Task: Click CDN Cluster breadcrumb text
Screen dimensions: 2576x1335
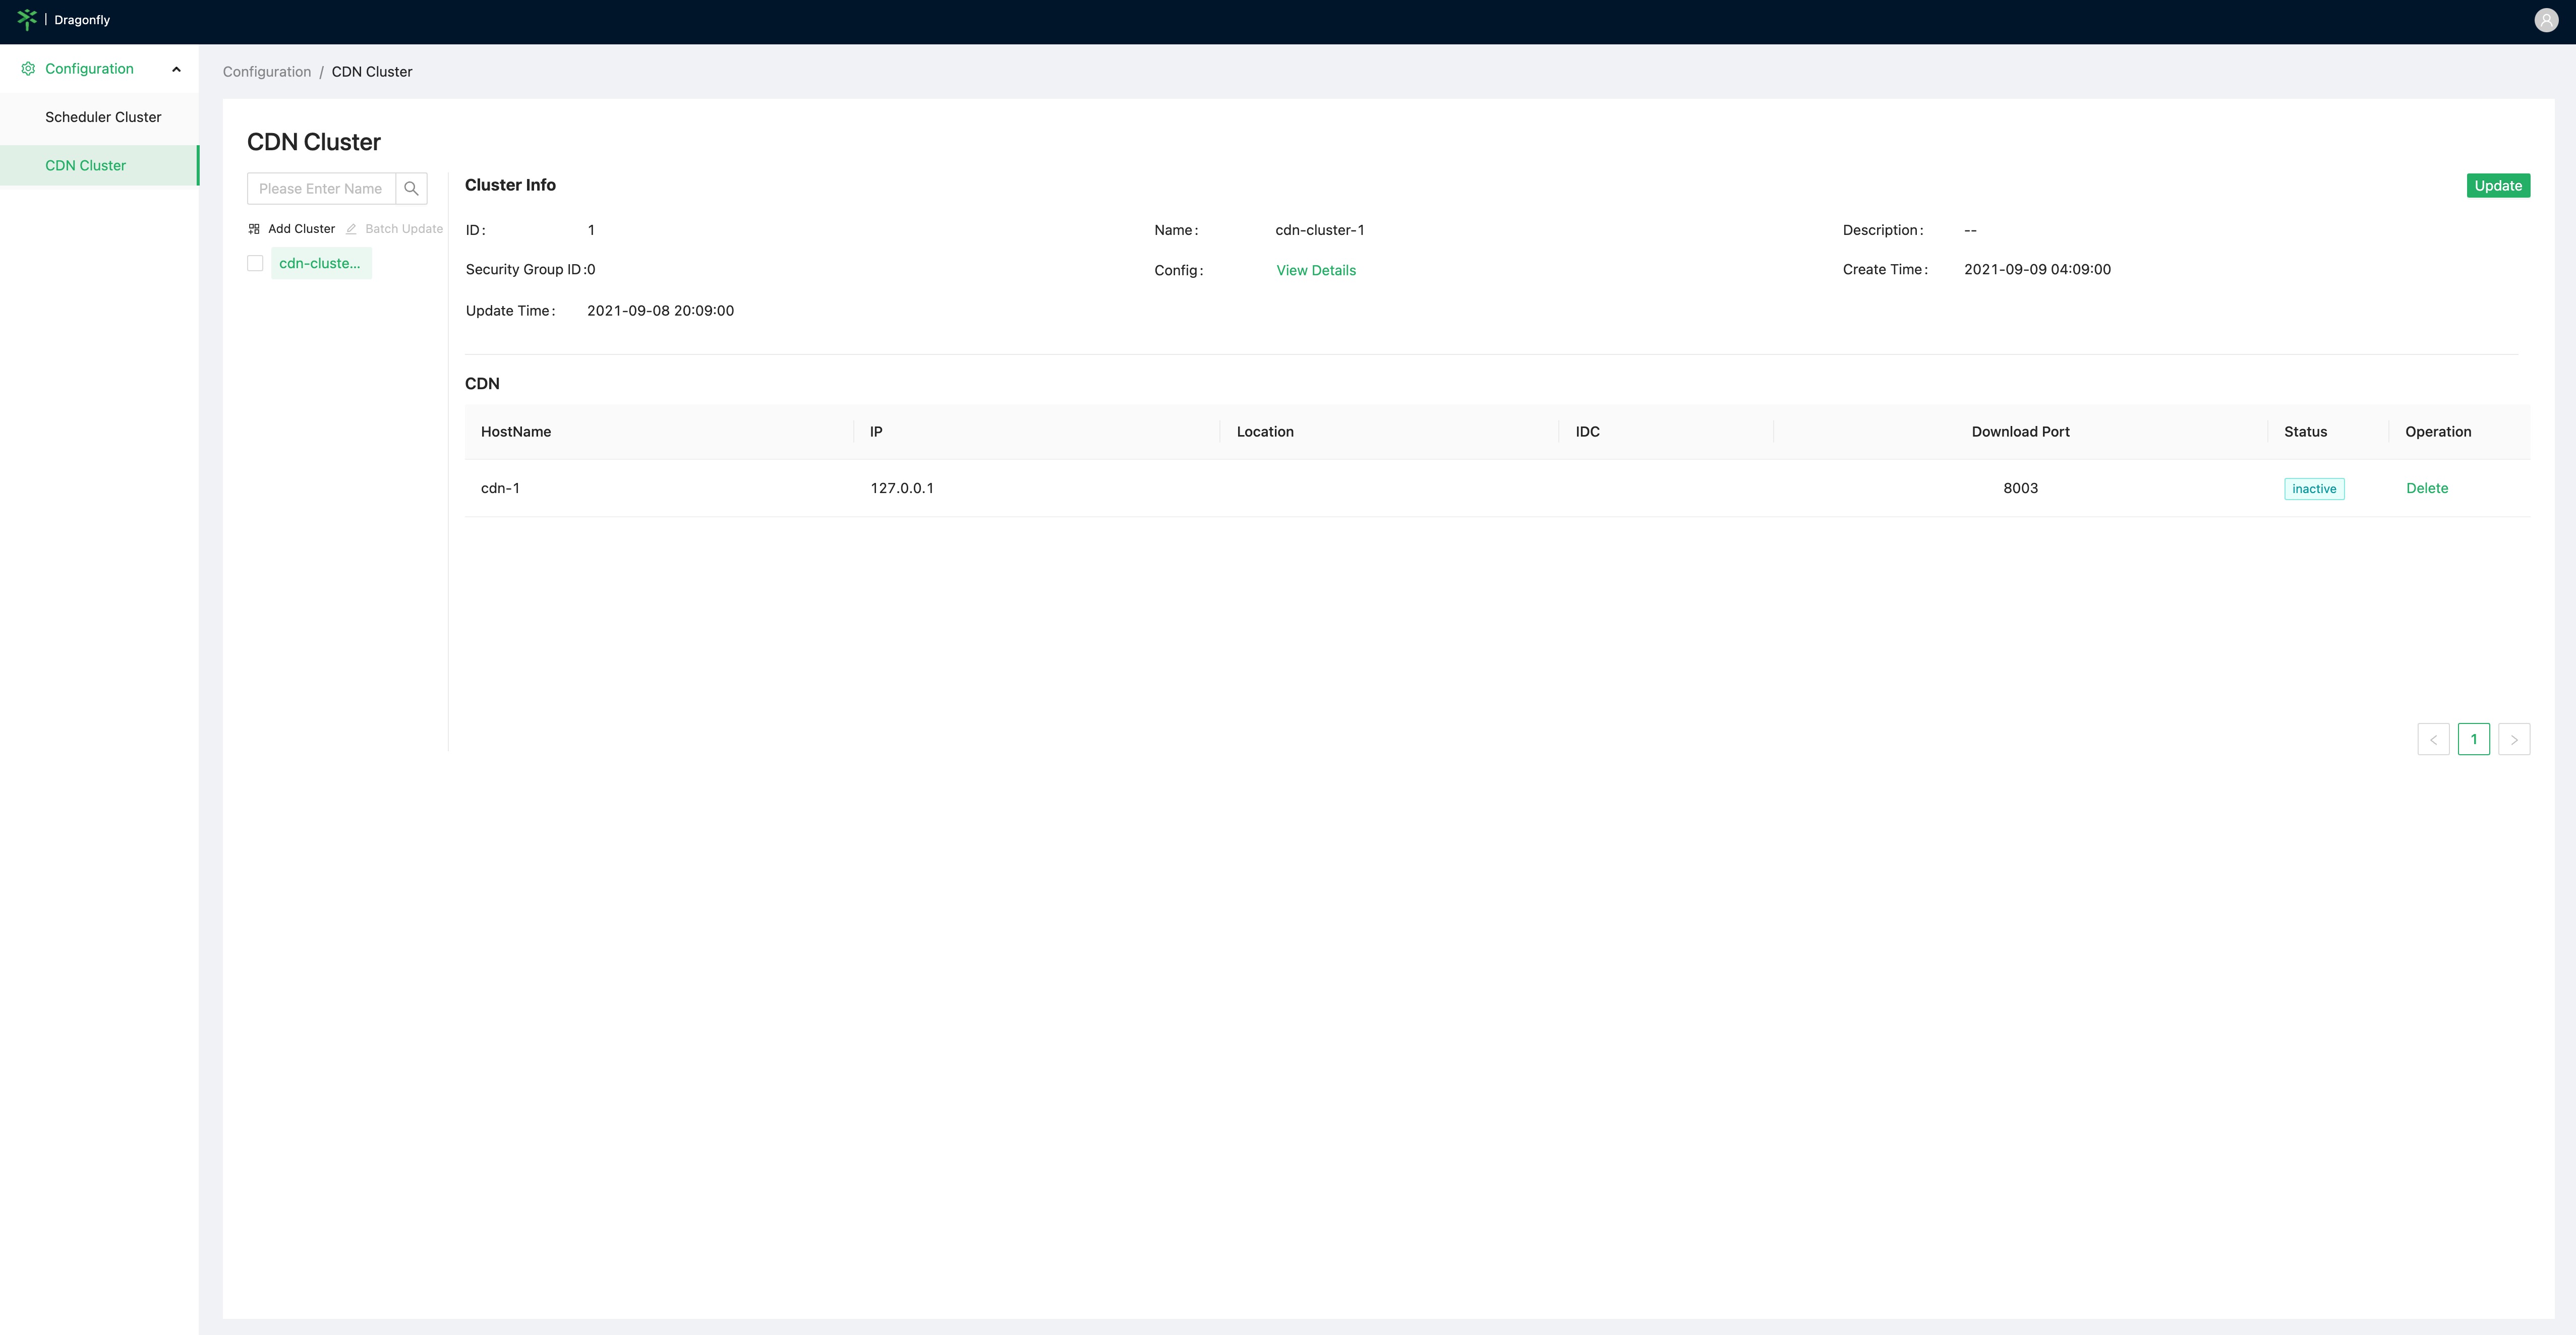Action: pos(372,72)
